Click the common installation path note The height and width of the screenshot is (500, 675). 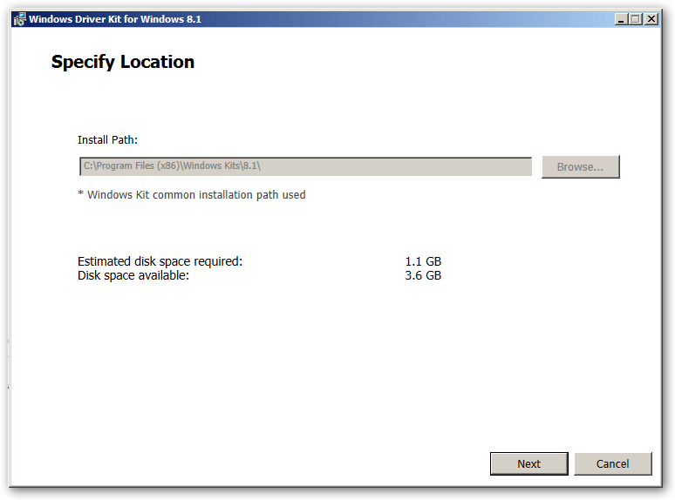coord(192,195)
